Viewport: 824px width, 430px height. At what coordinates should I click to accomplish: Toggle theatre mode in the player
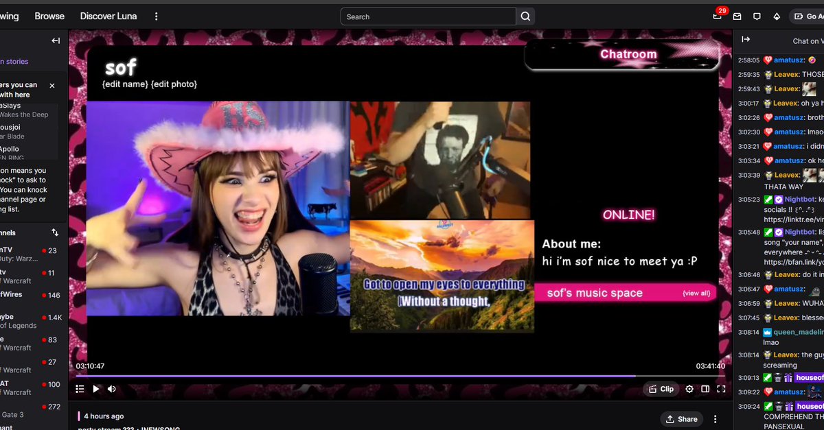[705, 389]
